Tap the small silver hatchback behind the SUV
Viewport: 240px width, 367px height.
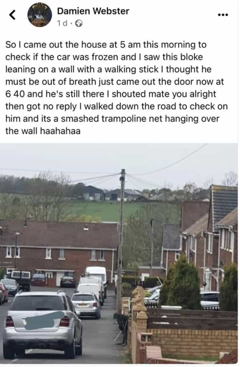86,305
